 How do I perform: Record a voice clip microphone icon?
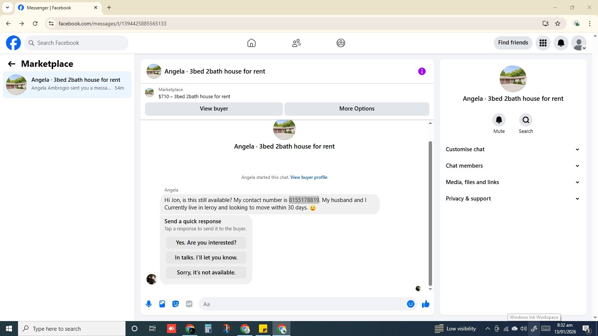tap(149, 304)
